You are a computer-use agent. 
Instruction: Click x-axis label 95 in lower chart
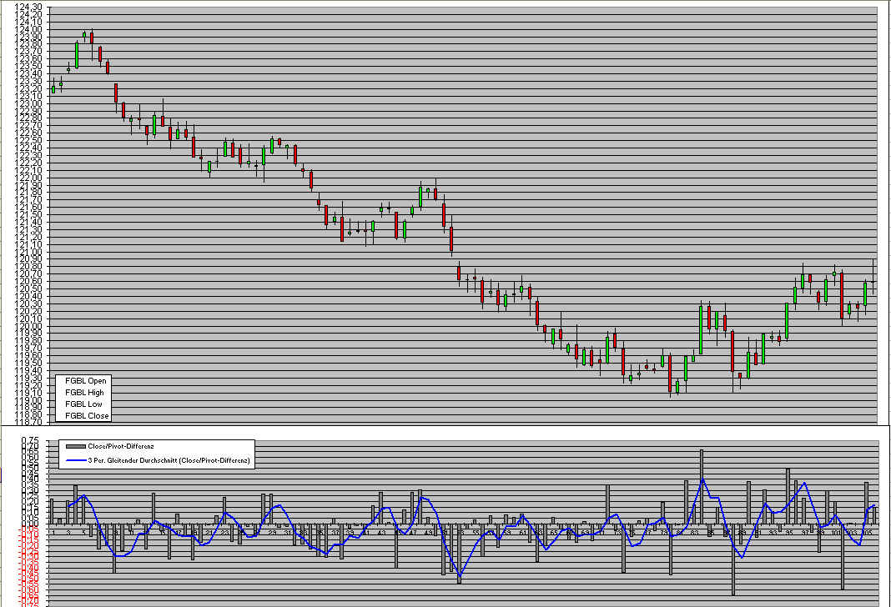(x=788, y=533)
